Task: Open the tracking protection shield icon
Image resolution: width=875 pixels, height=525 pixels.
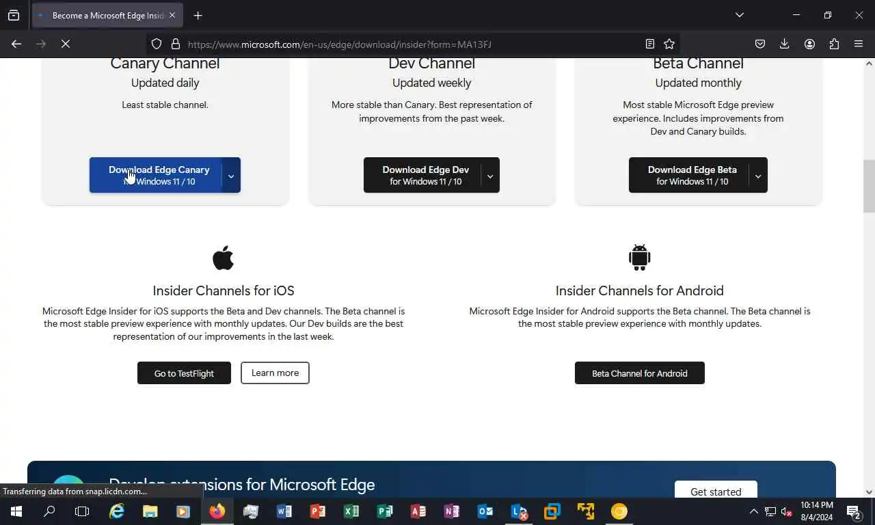Action: click(x=157, y=44)
